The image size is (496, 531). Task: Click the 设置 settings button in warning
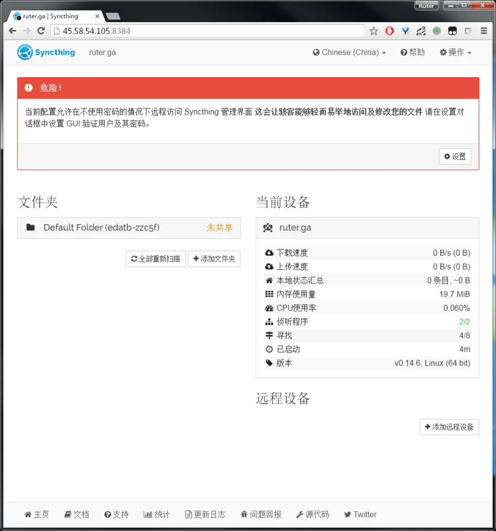click(455, 157)
